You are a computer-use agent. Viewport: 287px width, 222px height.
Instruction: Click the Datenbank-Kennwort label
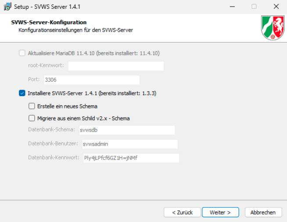[x=54, y=158]
